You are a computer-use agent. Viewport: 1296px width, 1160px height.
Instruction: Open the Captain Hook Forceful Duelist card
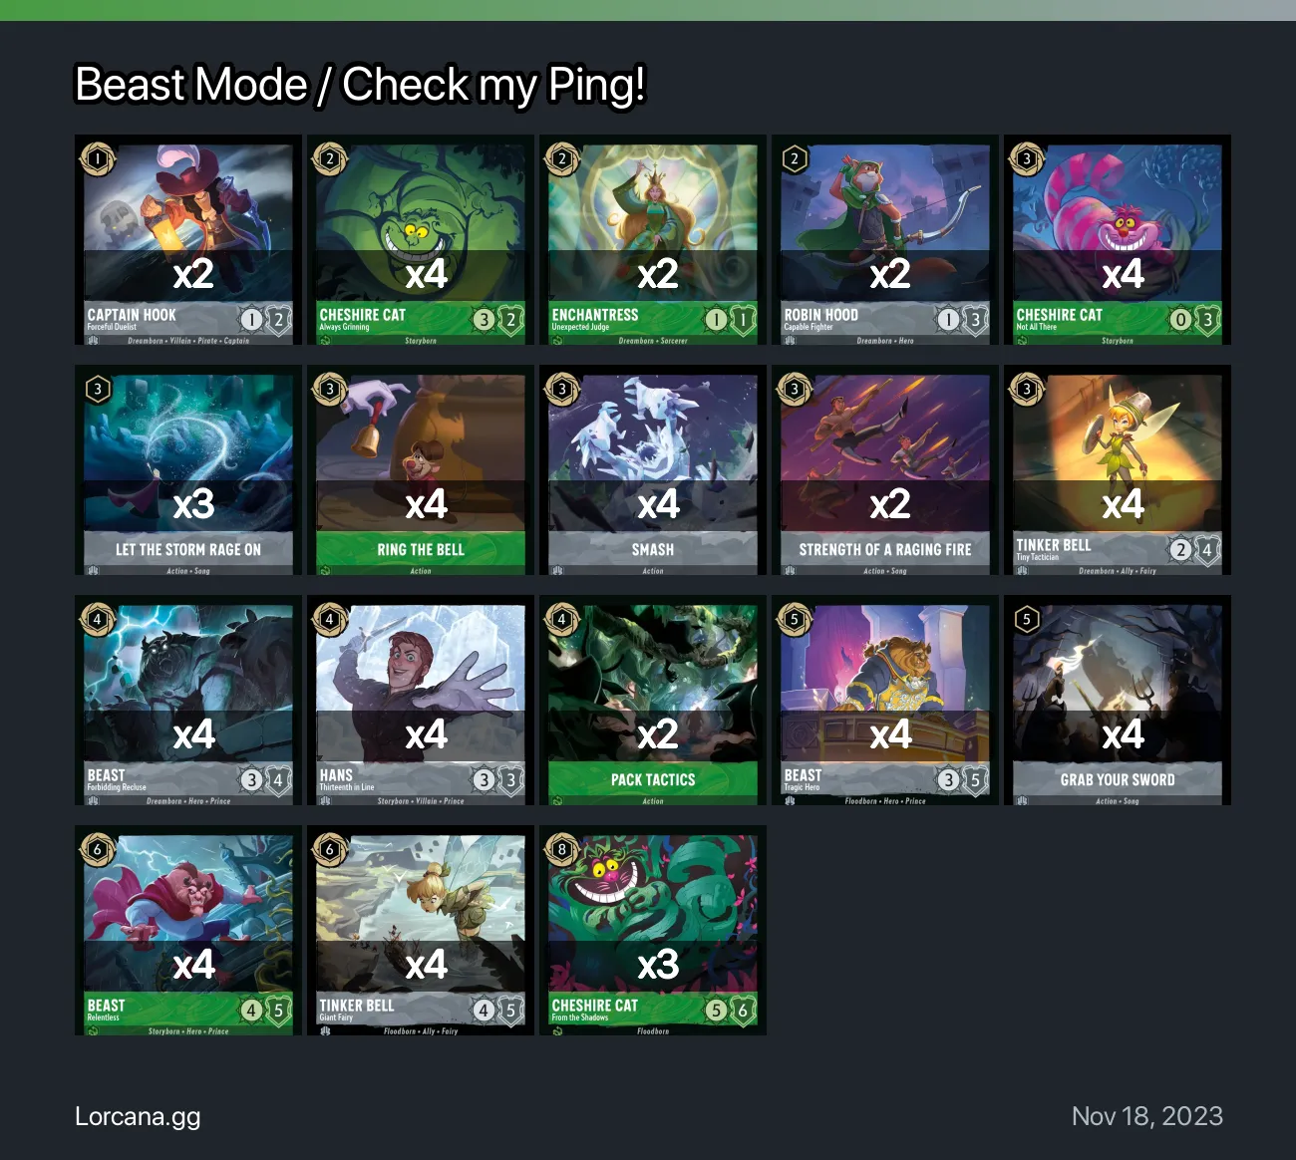coord(188,240)
